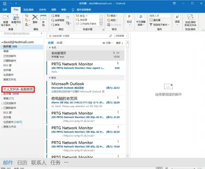Click the ribbon display options icon
The height and width of the screenshot is (169, 205).
(x=174, y=3)
